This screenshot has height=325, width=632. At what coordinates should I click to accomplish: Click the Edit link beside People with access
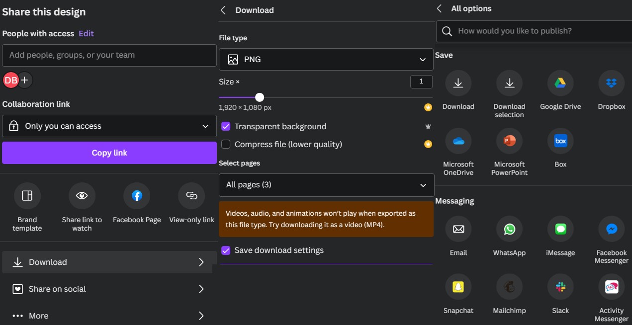86,33
